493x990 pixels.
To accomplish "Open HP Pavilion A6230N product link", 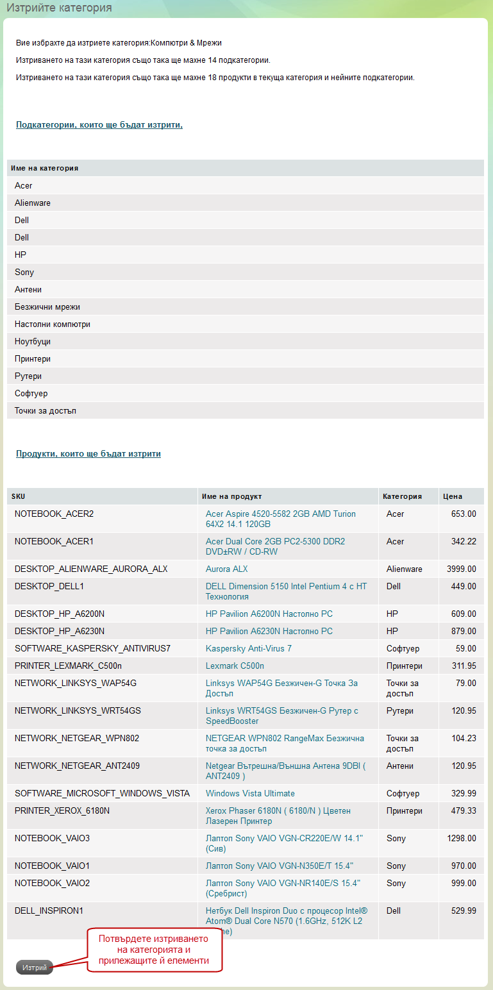I will (269, 631).
